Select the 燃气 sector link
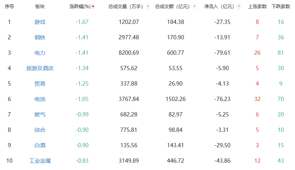 coord(40,114)
